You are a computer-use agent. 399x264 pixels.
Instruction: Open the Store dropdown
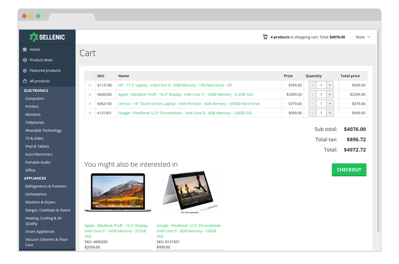[x=363, y=37]
